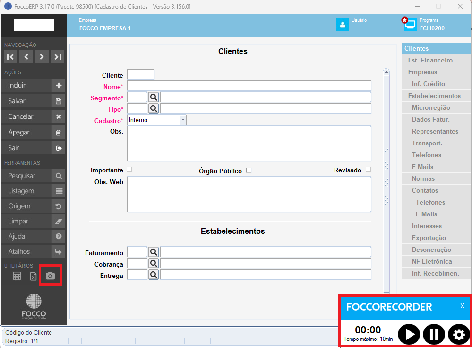Click the X icon beside Cancelar

[59, 116]
